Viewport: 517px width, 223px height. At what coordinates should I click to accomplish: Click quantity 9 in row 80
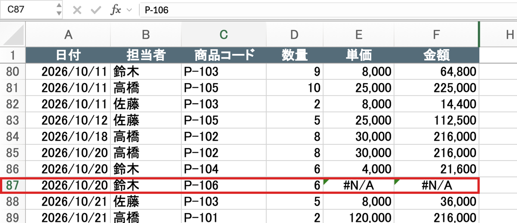294,71
